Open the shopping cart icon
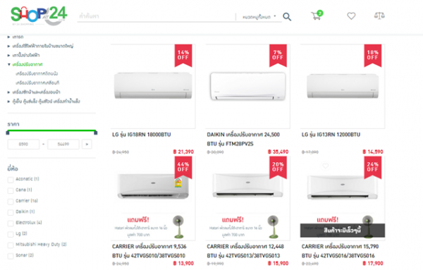This screenshot has width=423, height=270. point(317,15)
